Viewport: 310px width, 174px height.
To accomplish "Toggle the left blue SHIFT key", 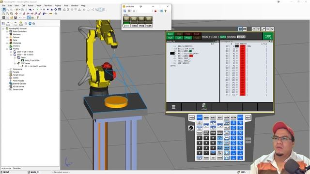I will (x=200, y=117).
